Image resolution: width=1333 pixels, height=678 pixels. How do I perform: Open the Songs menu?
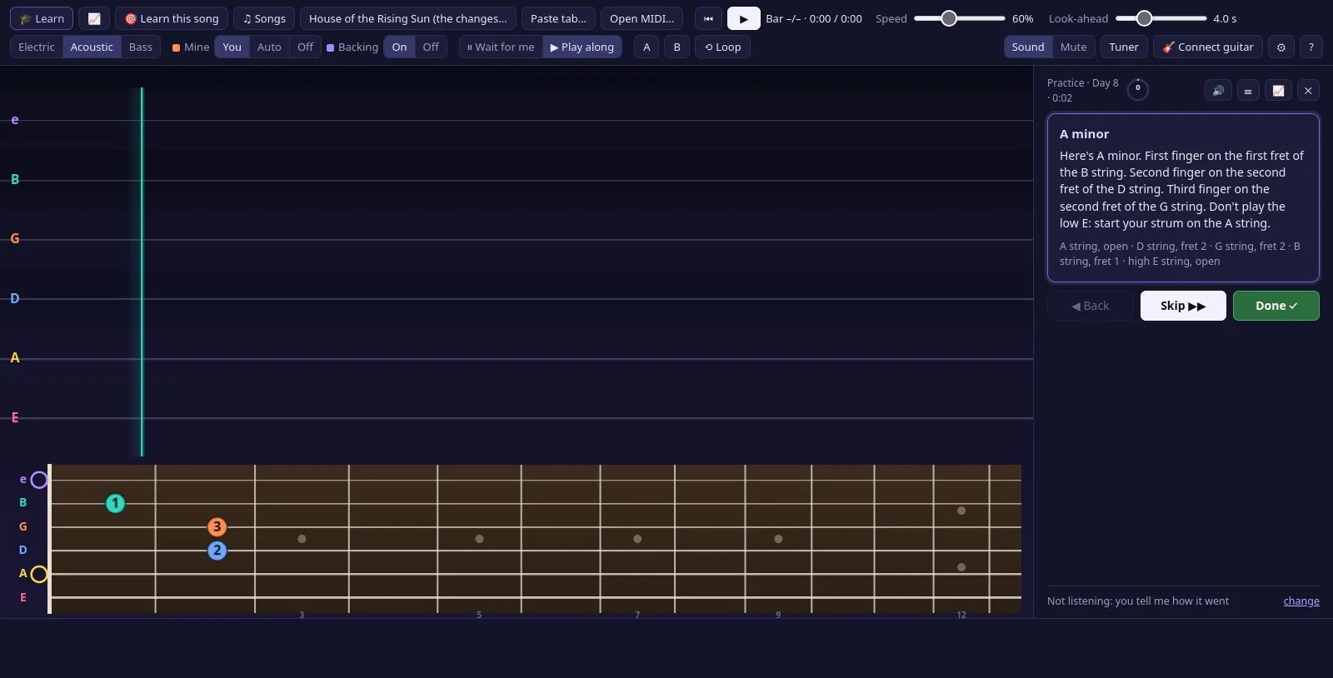[264, 18]
